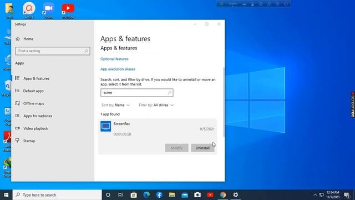355x200 pixels.
Task: Click the '1 app found' text
Action: point(110,114)
